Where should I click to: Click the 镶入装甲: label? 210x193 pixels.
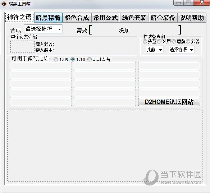tap(45, 50)
